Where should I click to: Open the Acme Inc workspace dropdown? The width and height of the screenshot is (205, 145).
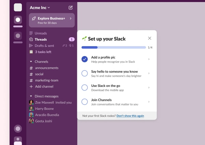pyautogui.click(x=39, y=8)
